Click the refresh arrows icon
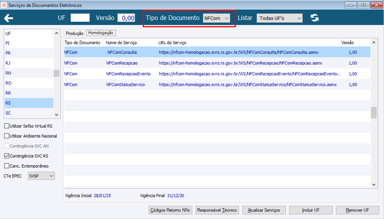This screenshot has width=384, height=219. [315, 18]
